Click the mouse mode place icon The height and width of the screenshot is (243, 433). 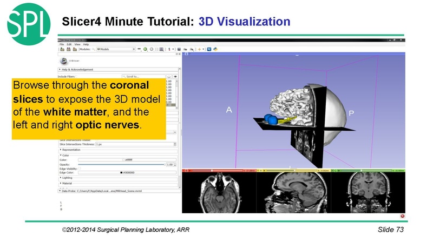(x=169, y=49)
